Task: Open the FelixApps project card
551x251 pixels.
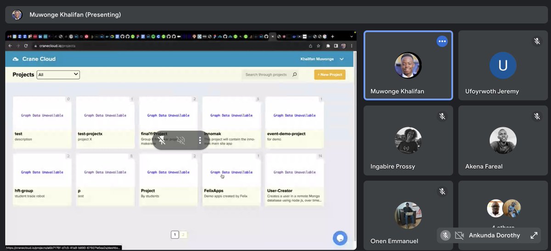Action: coord(231,179)
